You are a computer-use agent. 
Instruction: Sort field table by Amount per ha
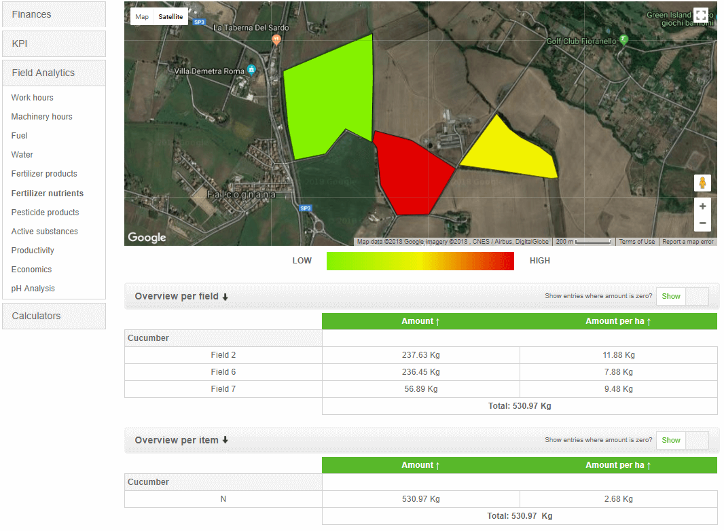tap(618, 321)
